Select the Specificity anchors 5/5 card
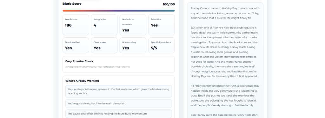The image size is (325, 118). pyautogui.click(x=162, y=45)
